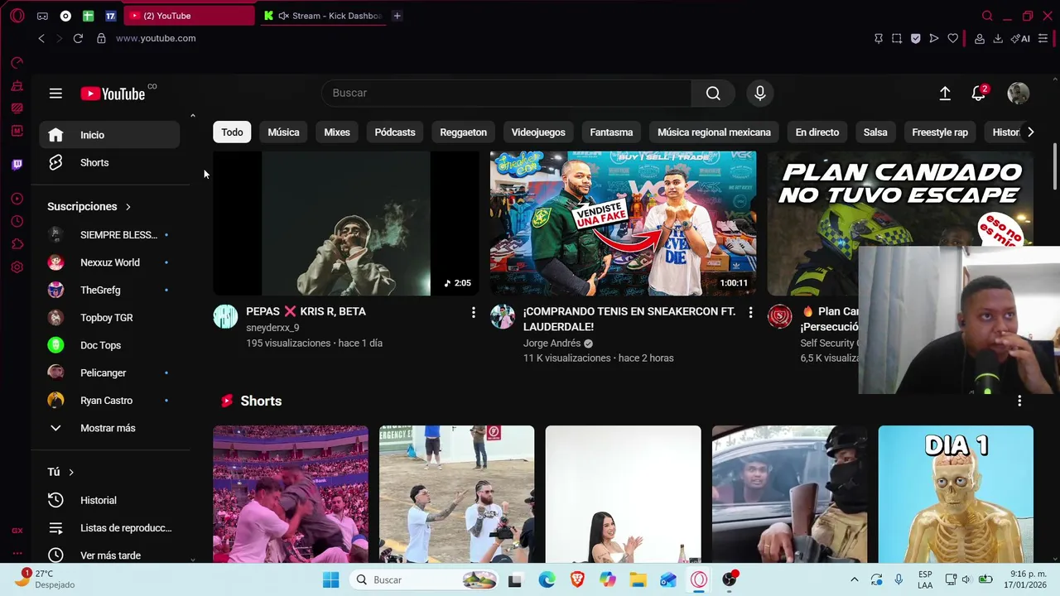Viewport: 1060px width, 596px height.
Task: Select the (2) YouTube tab
Action: pos(190,16)
